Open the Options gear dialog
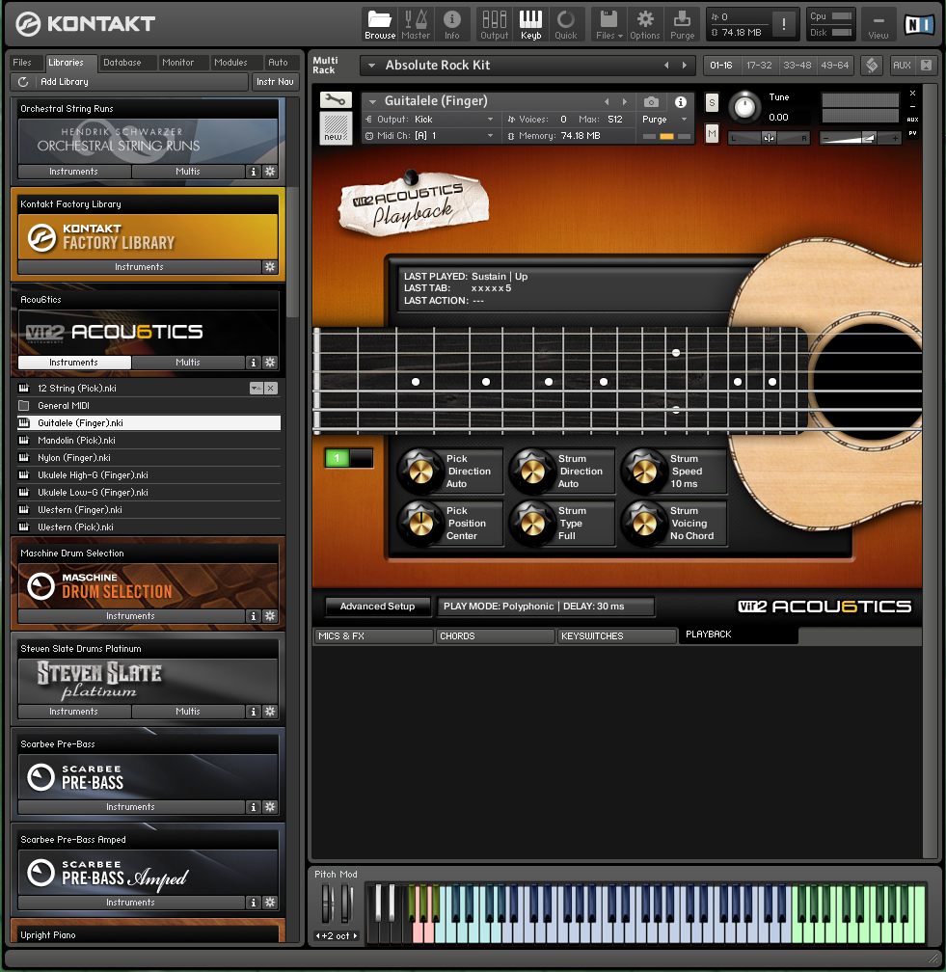Image resolution: width=946 pixels, height=972 pixels. pyautogui.click(x=645, y=25)
